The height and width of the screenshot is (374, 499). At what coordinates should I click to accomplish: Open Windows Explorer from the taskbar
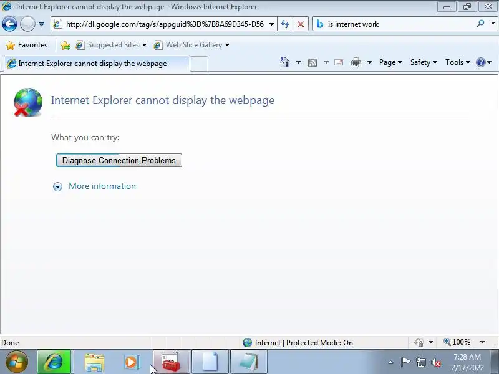pos(94,362)
